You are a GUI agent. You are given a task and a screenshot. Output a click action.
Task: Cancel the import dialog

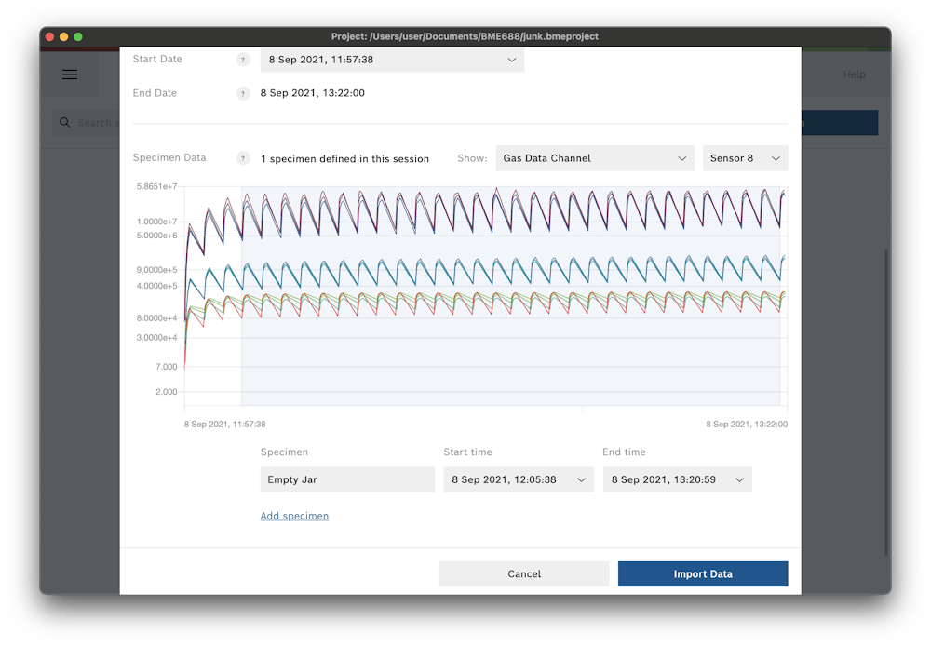524,573
